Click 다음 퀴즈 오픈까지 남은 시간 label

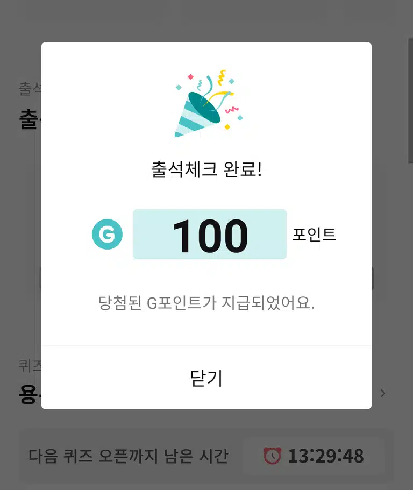(x=129, y=456)
